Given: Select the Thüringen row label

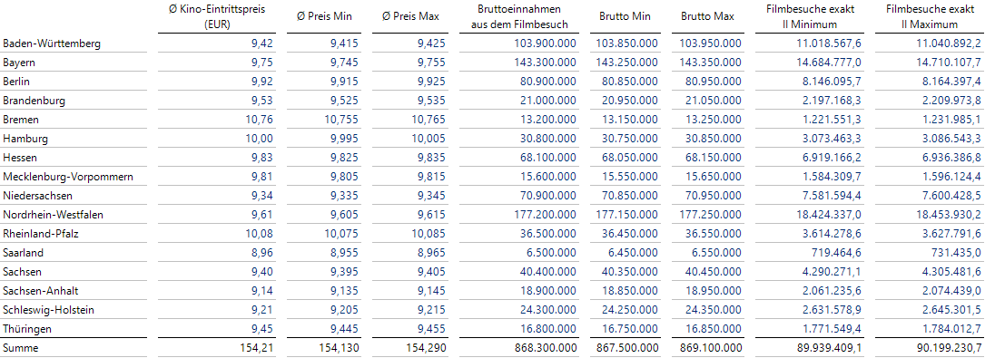Looking at the screenshot, I should [x=27, y=329].
